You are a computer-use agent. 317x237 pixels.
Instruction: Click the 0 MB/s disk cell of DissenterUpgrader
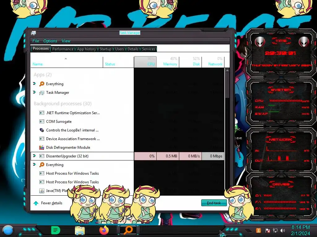pyautogui.click(x=190, y=156)
